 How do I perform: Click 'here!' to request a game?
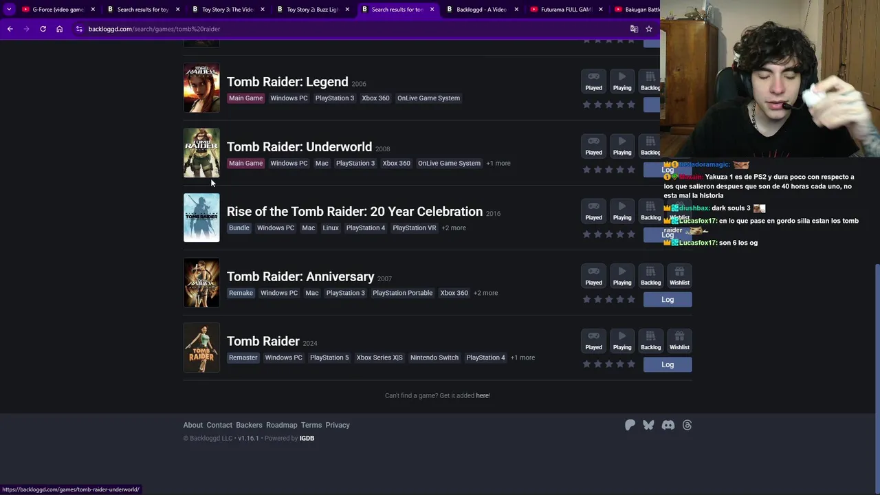483,395
